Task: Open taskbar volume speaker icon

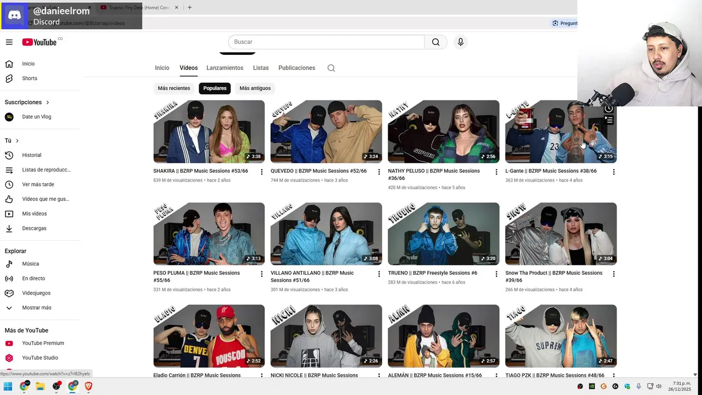Action: (x=659, y=386)
